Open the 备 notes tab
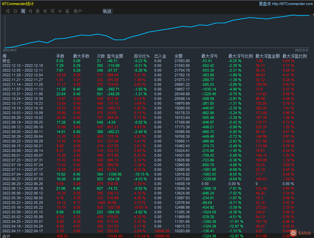314x238 pixels. pyautogui.click(x=67, y=11)
